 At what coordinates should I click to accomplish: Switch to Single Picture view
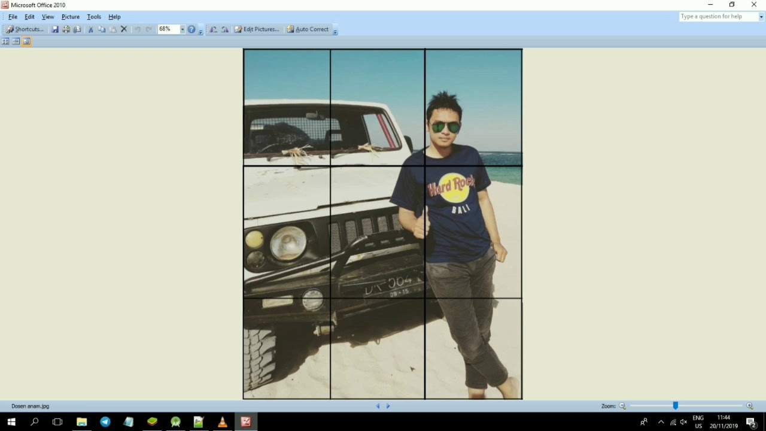(x=26, y=41)
